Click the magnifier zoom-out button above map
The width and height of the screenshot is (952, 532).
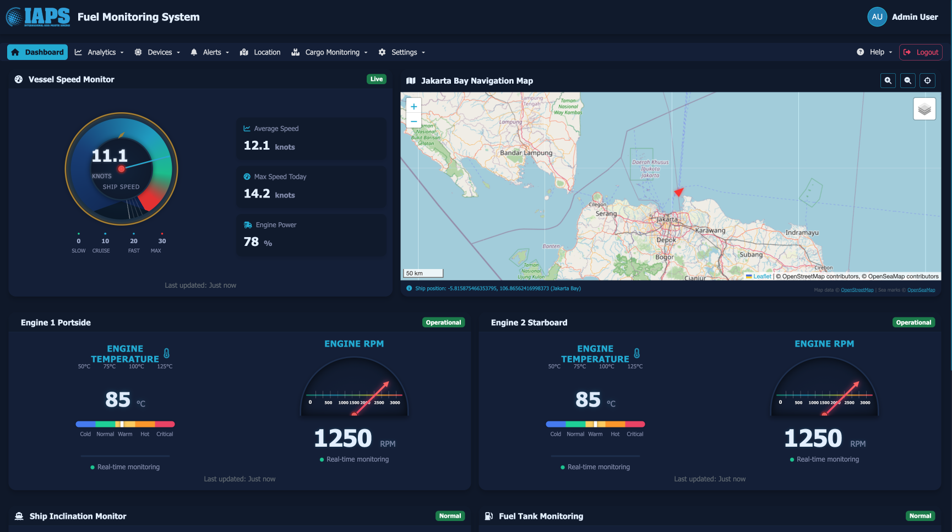[x=907, y=81]
